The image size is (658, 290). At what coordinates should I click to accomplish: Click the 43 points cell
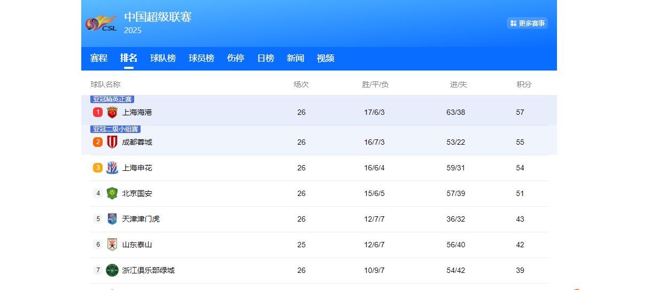[520, 219]
